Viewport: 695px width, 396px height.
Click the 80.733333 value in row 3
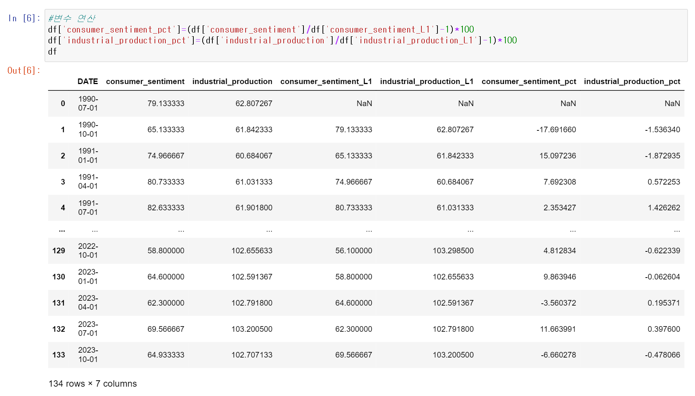point(166,182)
